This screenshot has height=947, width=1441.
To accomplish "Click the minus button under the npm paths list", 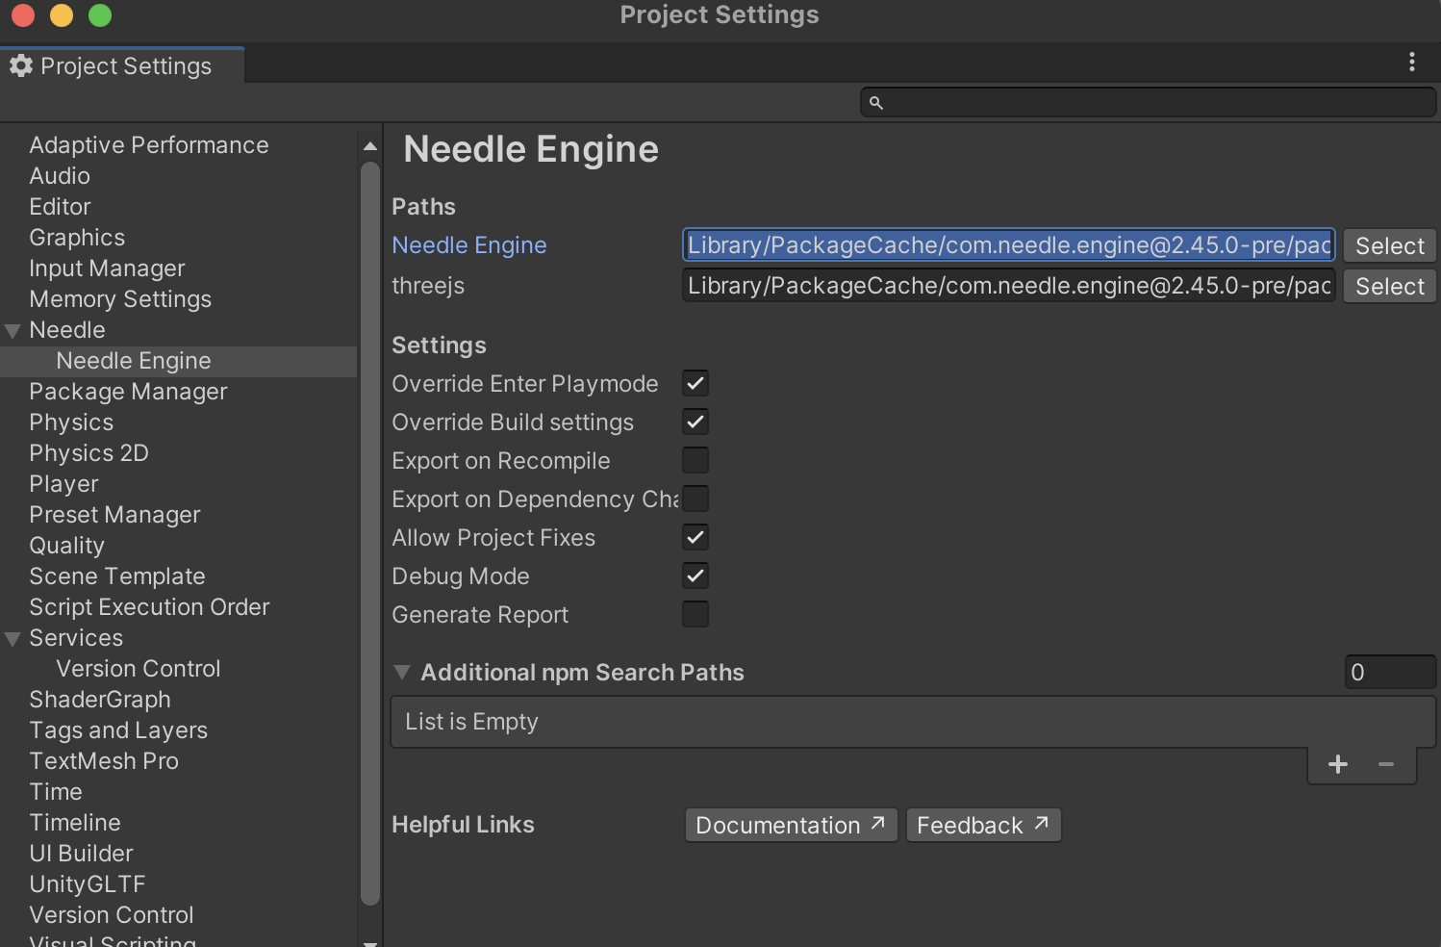I will point(1385,763).
